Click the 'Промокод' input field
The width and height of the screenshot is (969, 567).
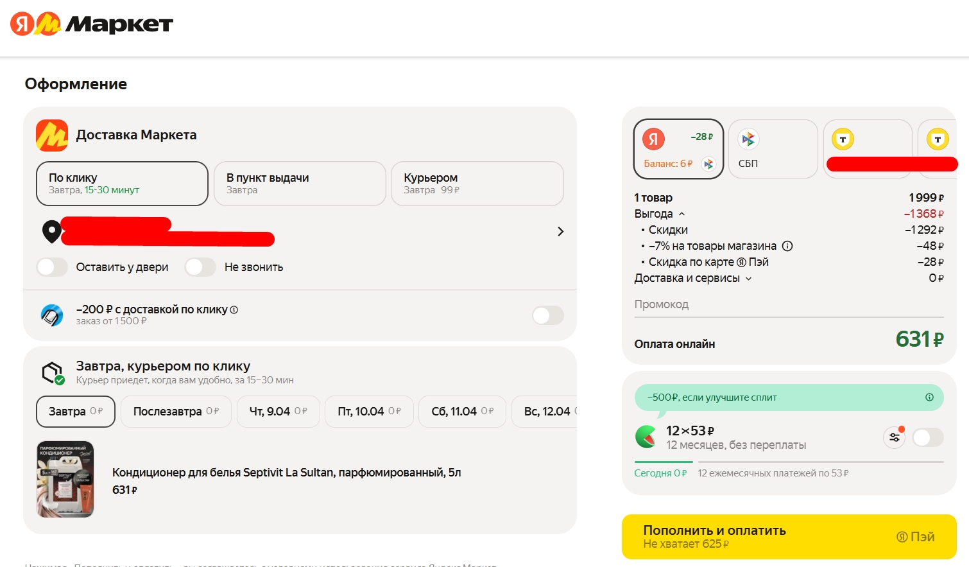(x=789, y=304)
